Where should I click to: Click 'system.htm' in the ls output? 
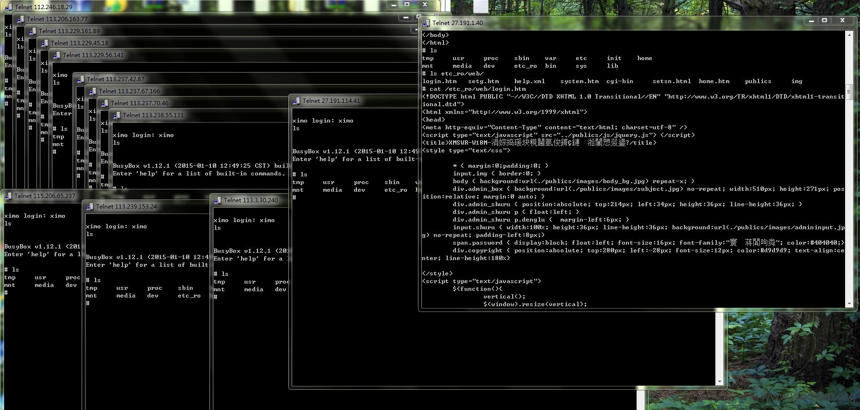(x=579, y=81)
